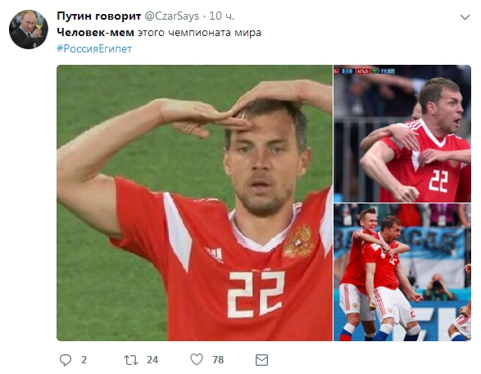Open the tweet author's round profile avatar
This screenshot has width=481, height=374.
pyautogui.click(x=29, y=30)
